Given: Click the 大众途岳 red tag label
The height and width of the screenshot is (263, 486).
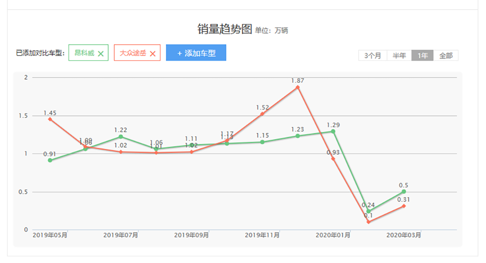Looking at the screenshot, I should 133,53.
